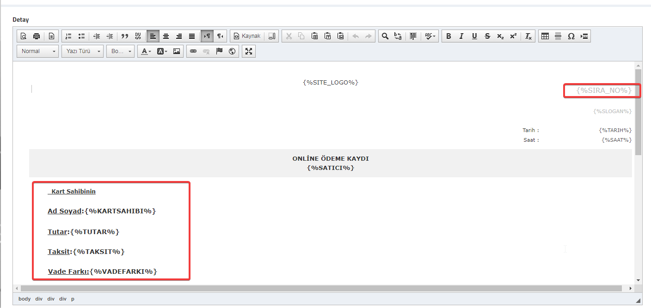Maximize the editor
651x308 pixels.
tap(249, 51)
